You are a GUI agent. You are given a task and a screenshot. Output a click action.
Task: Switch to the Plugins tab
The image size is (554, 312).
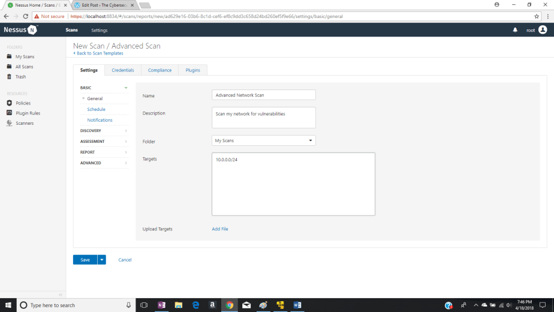click(192, 70)
